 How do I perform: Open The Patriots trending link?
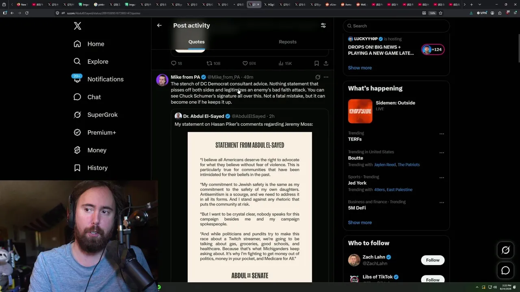[x=409, y=165]
